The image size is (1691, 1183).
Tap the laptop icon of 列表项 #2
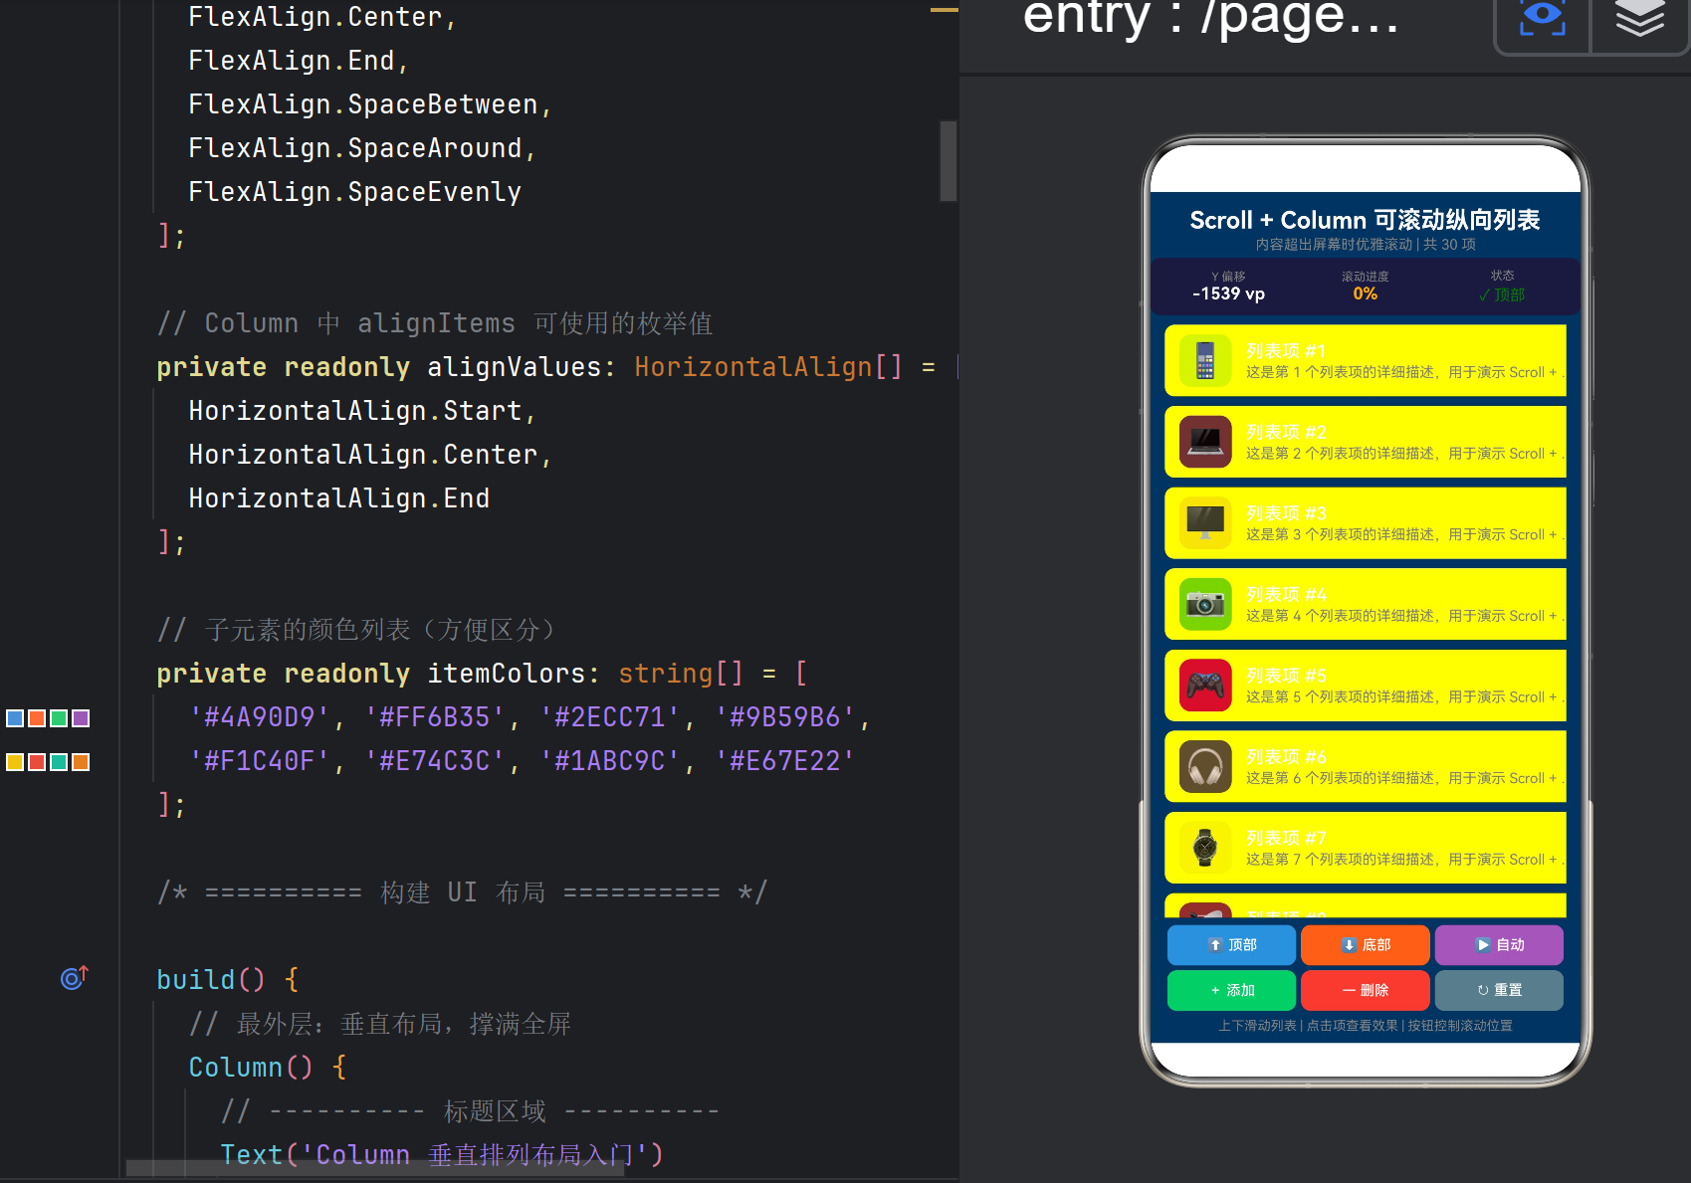click(1205, 442)
